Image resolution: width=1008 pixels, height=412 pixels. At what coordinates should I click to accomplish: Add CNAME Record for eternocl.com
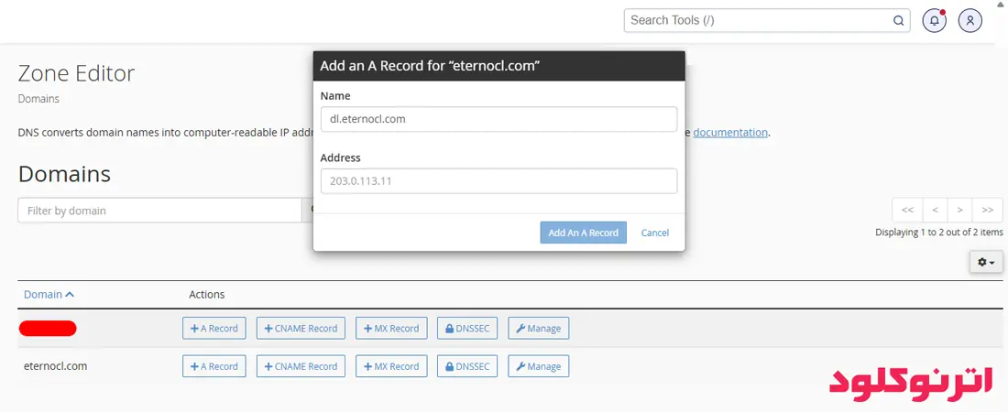click(x=301, y=366)
